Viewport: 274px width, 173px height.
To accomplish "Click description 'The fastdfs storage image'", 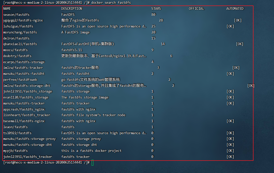I will pos(85,97).
